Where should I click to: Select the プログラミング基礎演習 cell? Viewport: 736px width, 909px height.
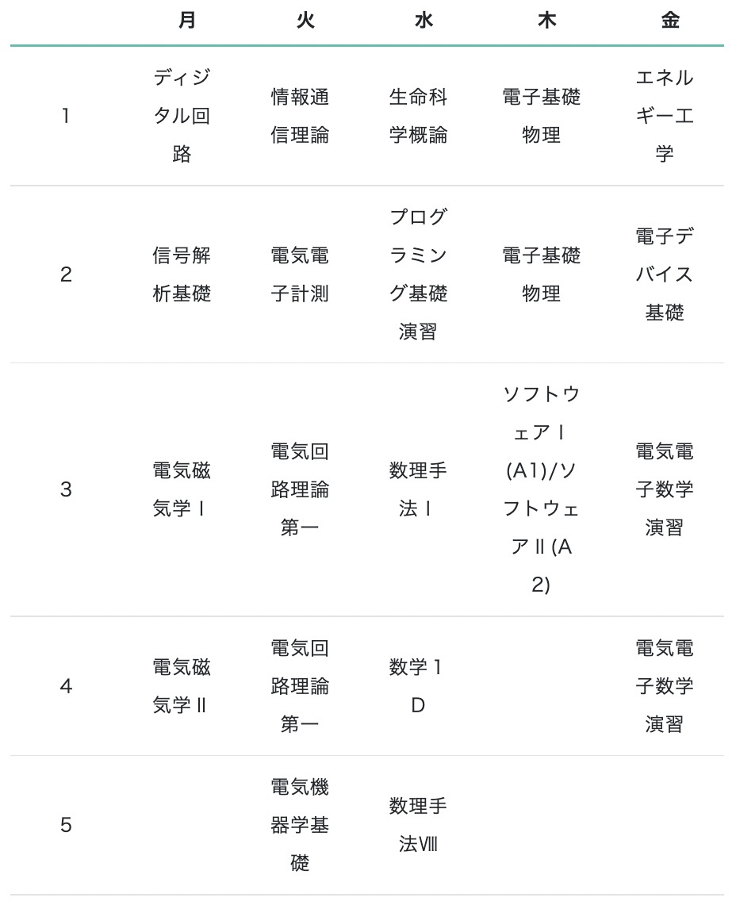coord(418,274)
